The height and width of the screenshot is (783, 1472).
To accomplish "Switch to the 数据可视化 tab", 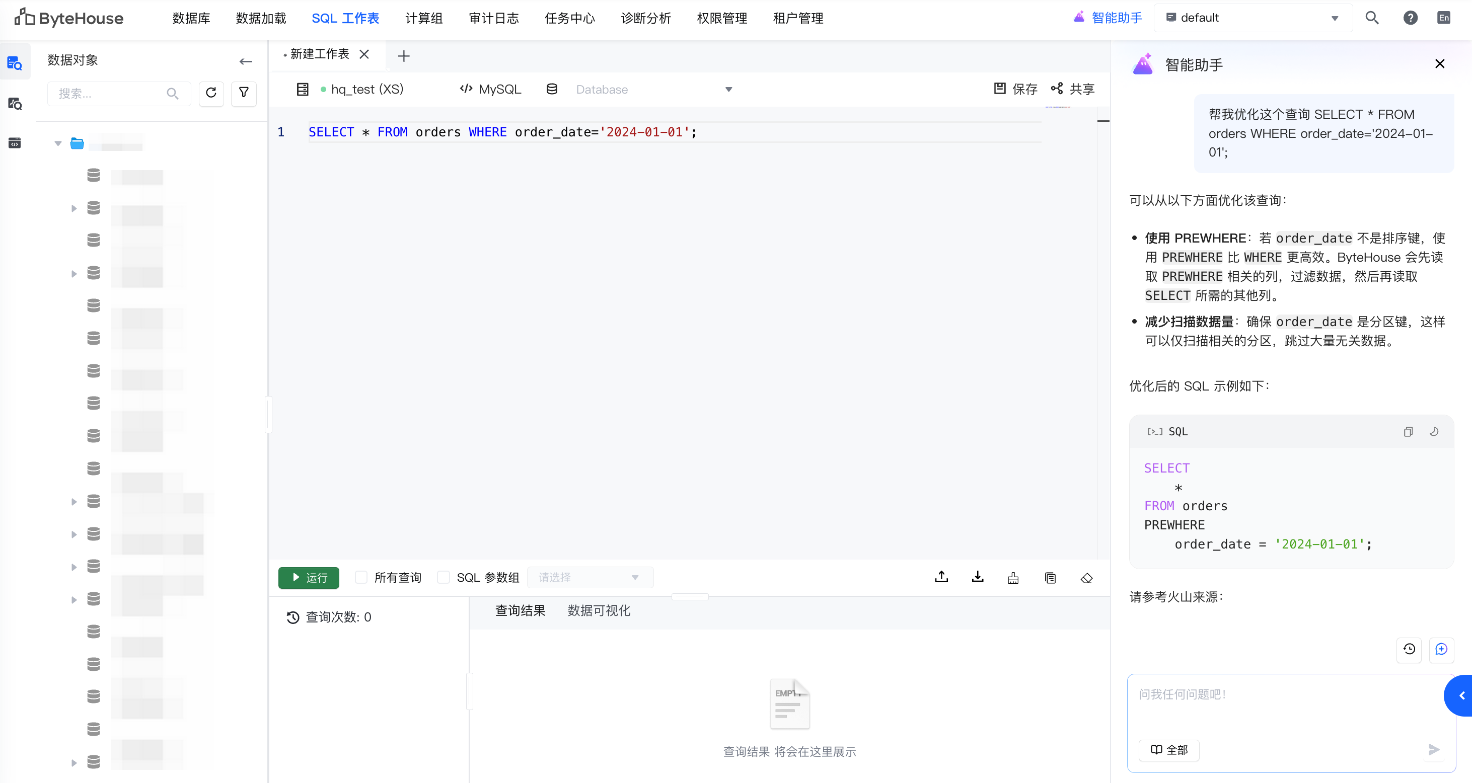I will (x=598, y=610).
